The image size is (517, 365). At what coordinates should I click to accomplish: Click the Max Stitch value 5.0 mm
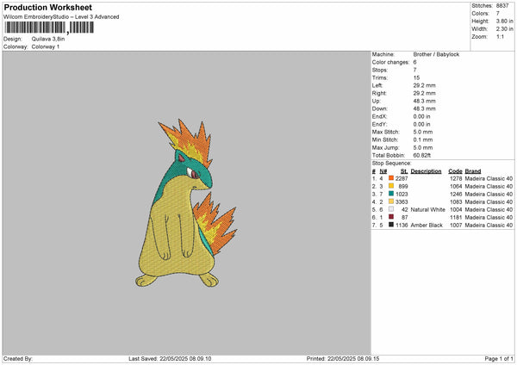[x=423, y=132]
